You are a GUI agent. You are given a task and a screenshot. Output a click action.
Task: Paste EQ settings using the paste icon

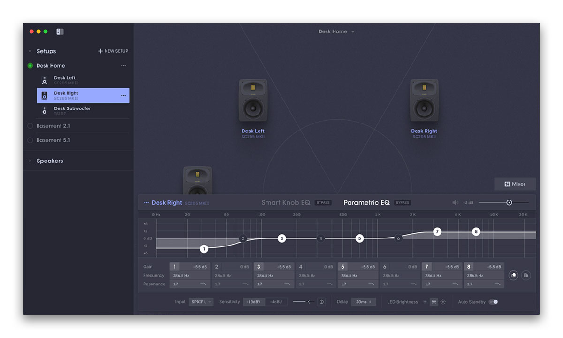pyautogui.click(x=526, y=275)
